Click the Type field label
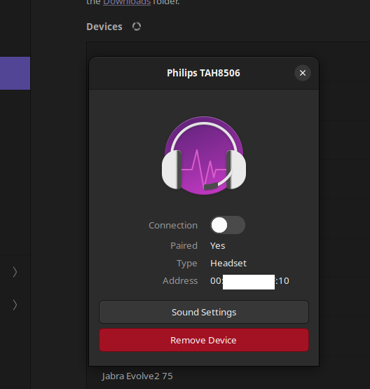The width and height of the screenshot is (370, 389). 187,264
